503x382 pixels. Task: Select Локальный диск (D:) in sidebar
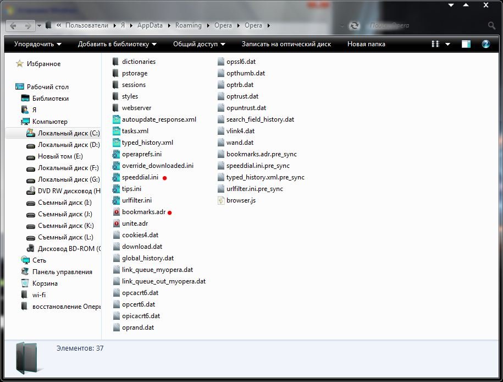pos(68,145)
